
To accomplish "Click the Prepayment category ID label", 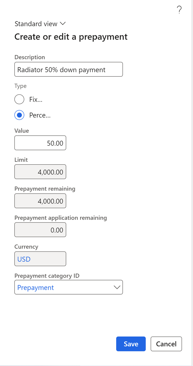I will click(x=47, y=276).
